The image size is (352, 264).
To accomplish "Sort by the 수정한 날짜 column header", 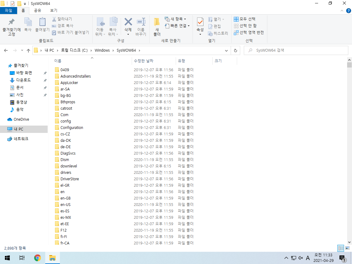I will (x=144, y=61).
